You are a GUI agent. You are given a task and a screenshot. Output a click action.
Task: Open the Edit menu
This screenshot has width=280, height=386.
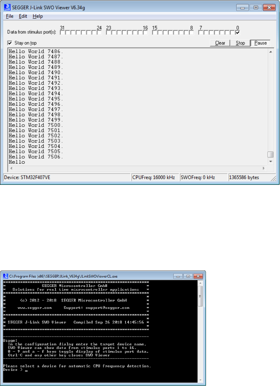tap(23, 16)
